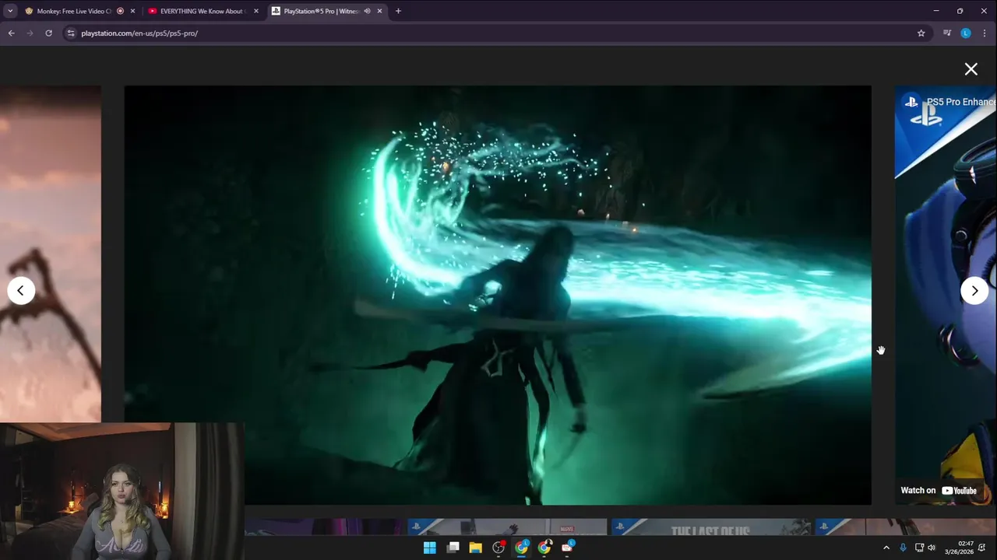The image size is (997, 560).
Task: Go back to the previous page
Action: point(11,33)
